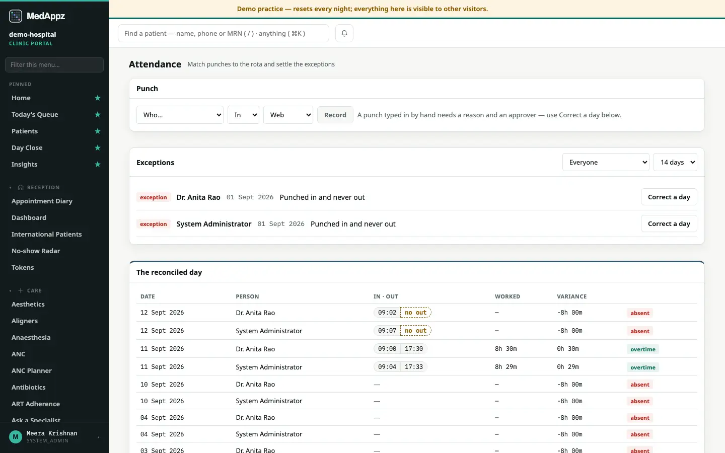Viewport: 725px width, 453px height.
Task: Open the Patients page
Action: (25, 131)
